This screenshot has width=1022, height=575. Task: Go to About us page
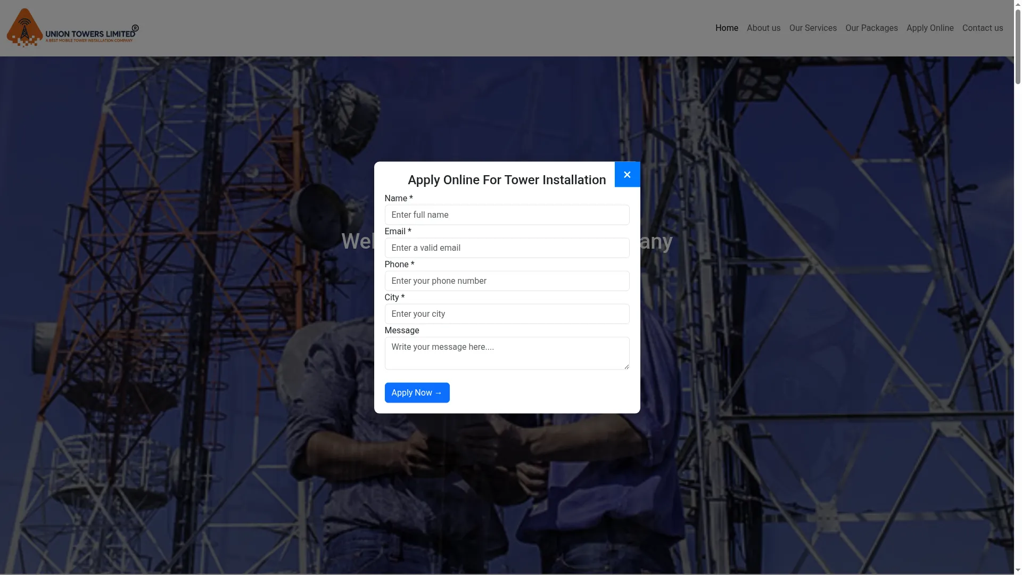763,28
